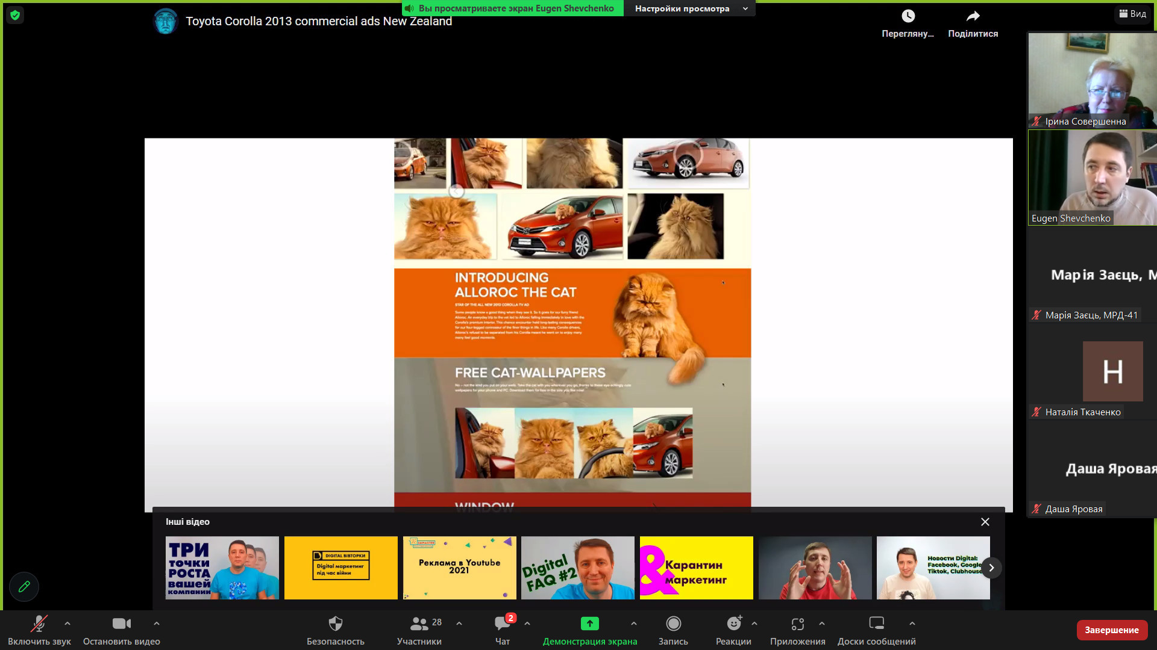Click muted mic icon beside Марія Заєць, МРД-41
This screenshot has height=650, width=1157.
pos(1036,315)
